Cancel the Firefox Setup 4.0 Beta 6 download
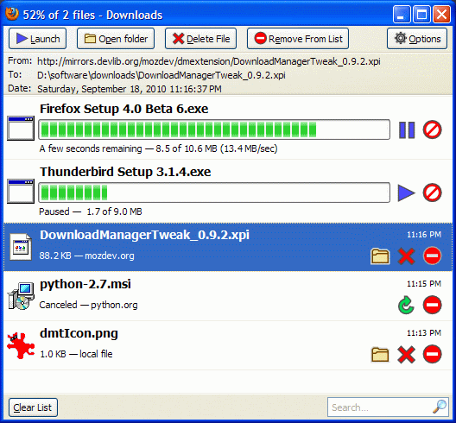Image resolution: width=456 pixels, height=423 pixels. [432, 129]
